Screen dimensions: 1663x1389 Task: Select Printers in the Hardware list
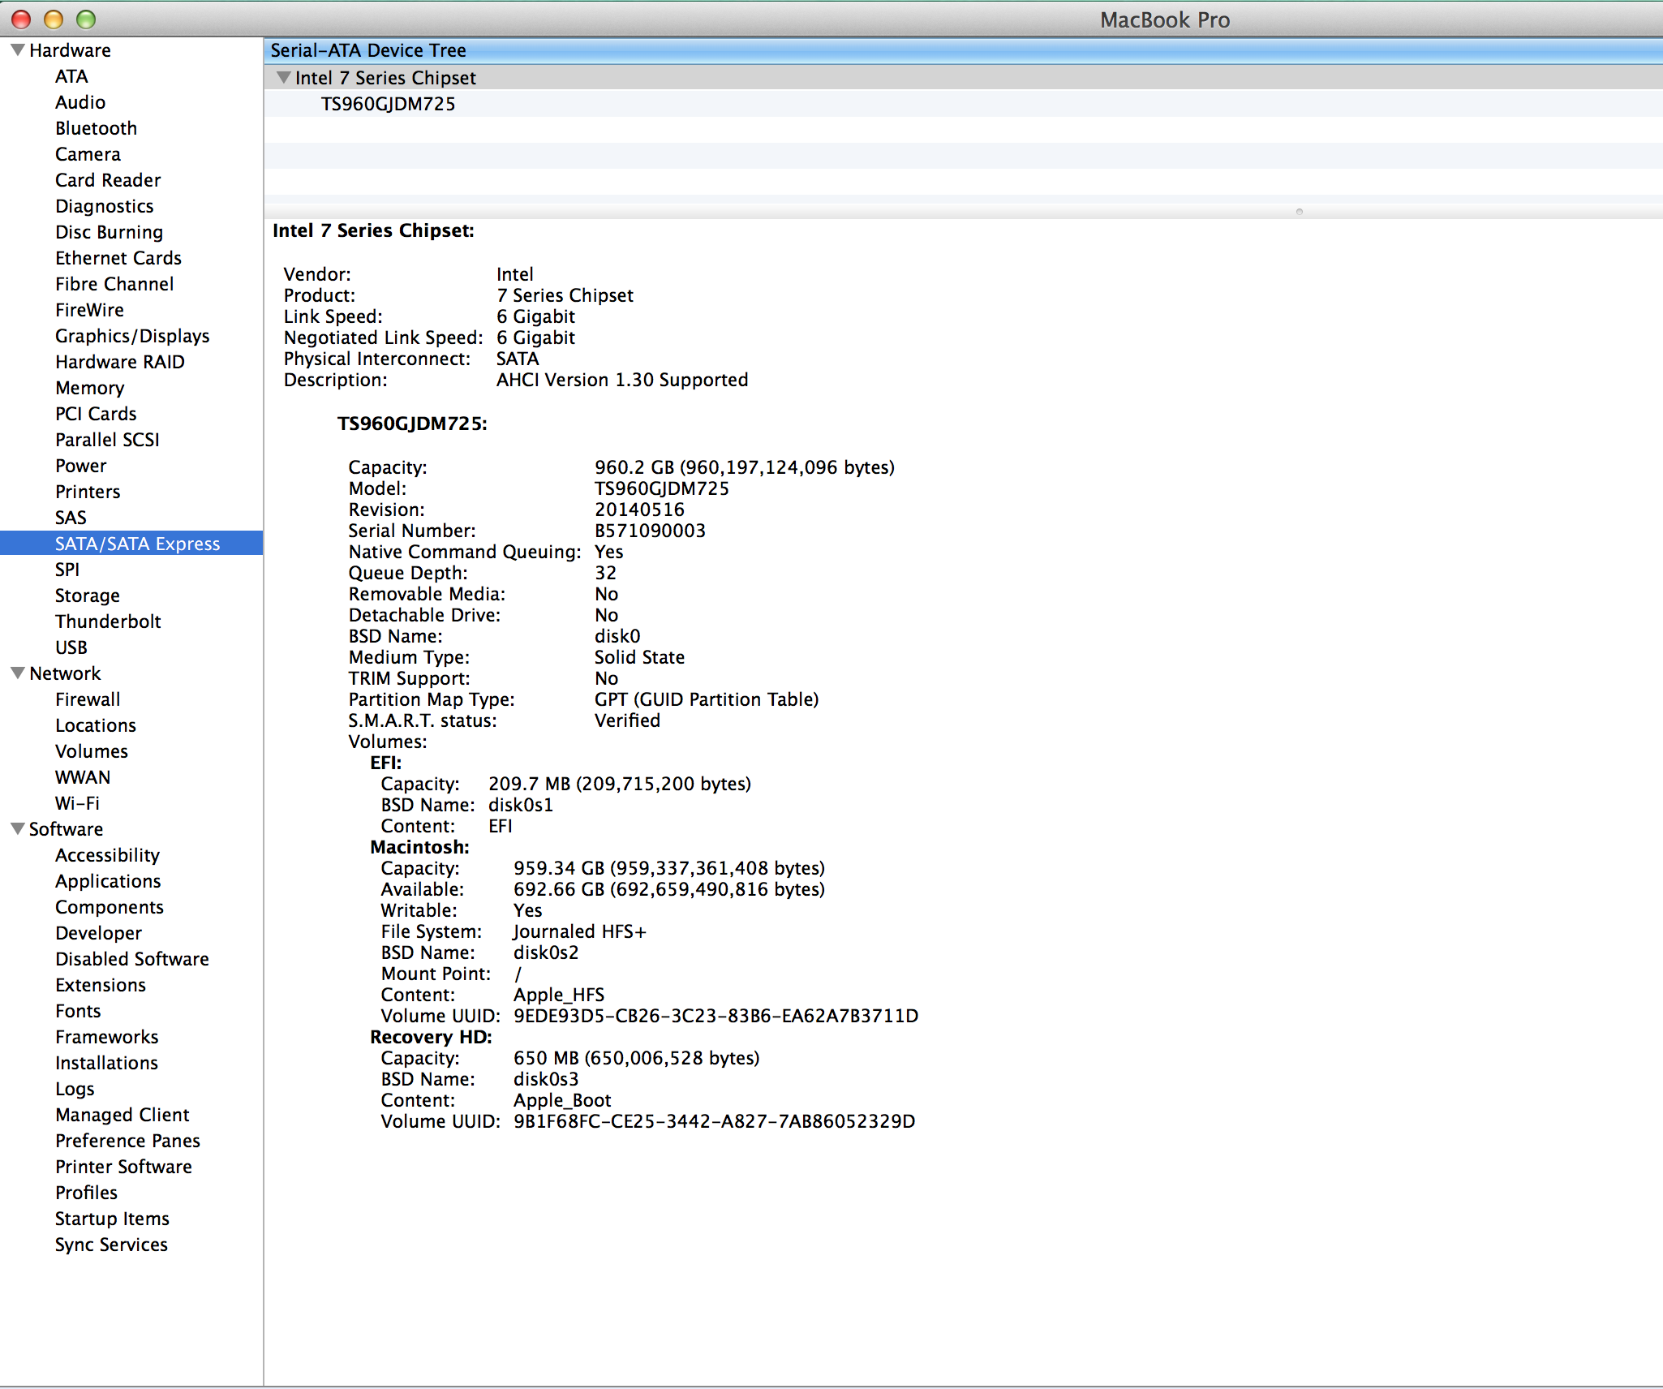click(88, 492)
